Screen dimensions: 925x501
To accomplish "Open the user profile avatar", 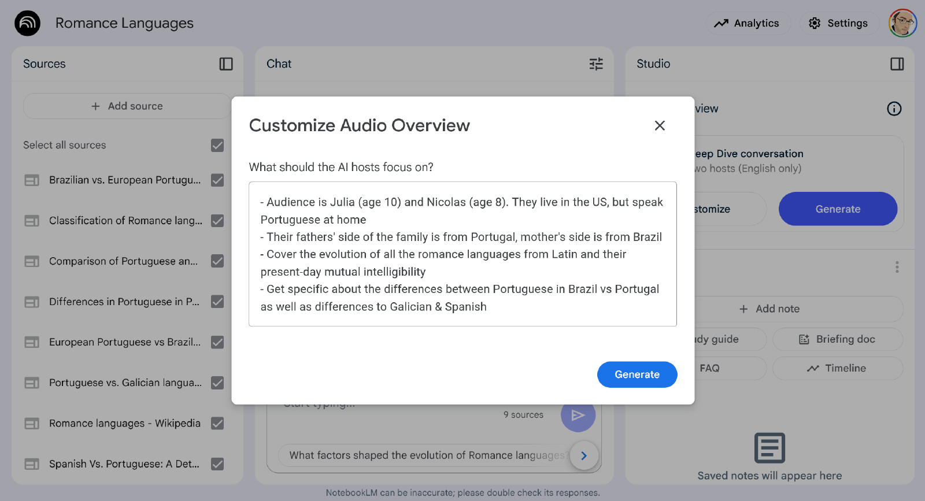I will point(902,23).
